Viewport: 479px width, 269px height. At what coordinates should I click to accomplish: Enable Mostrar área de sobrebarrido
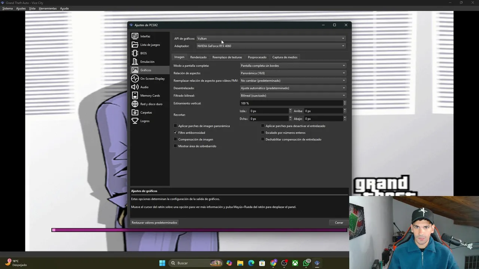[176, 146]
